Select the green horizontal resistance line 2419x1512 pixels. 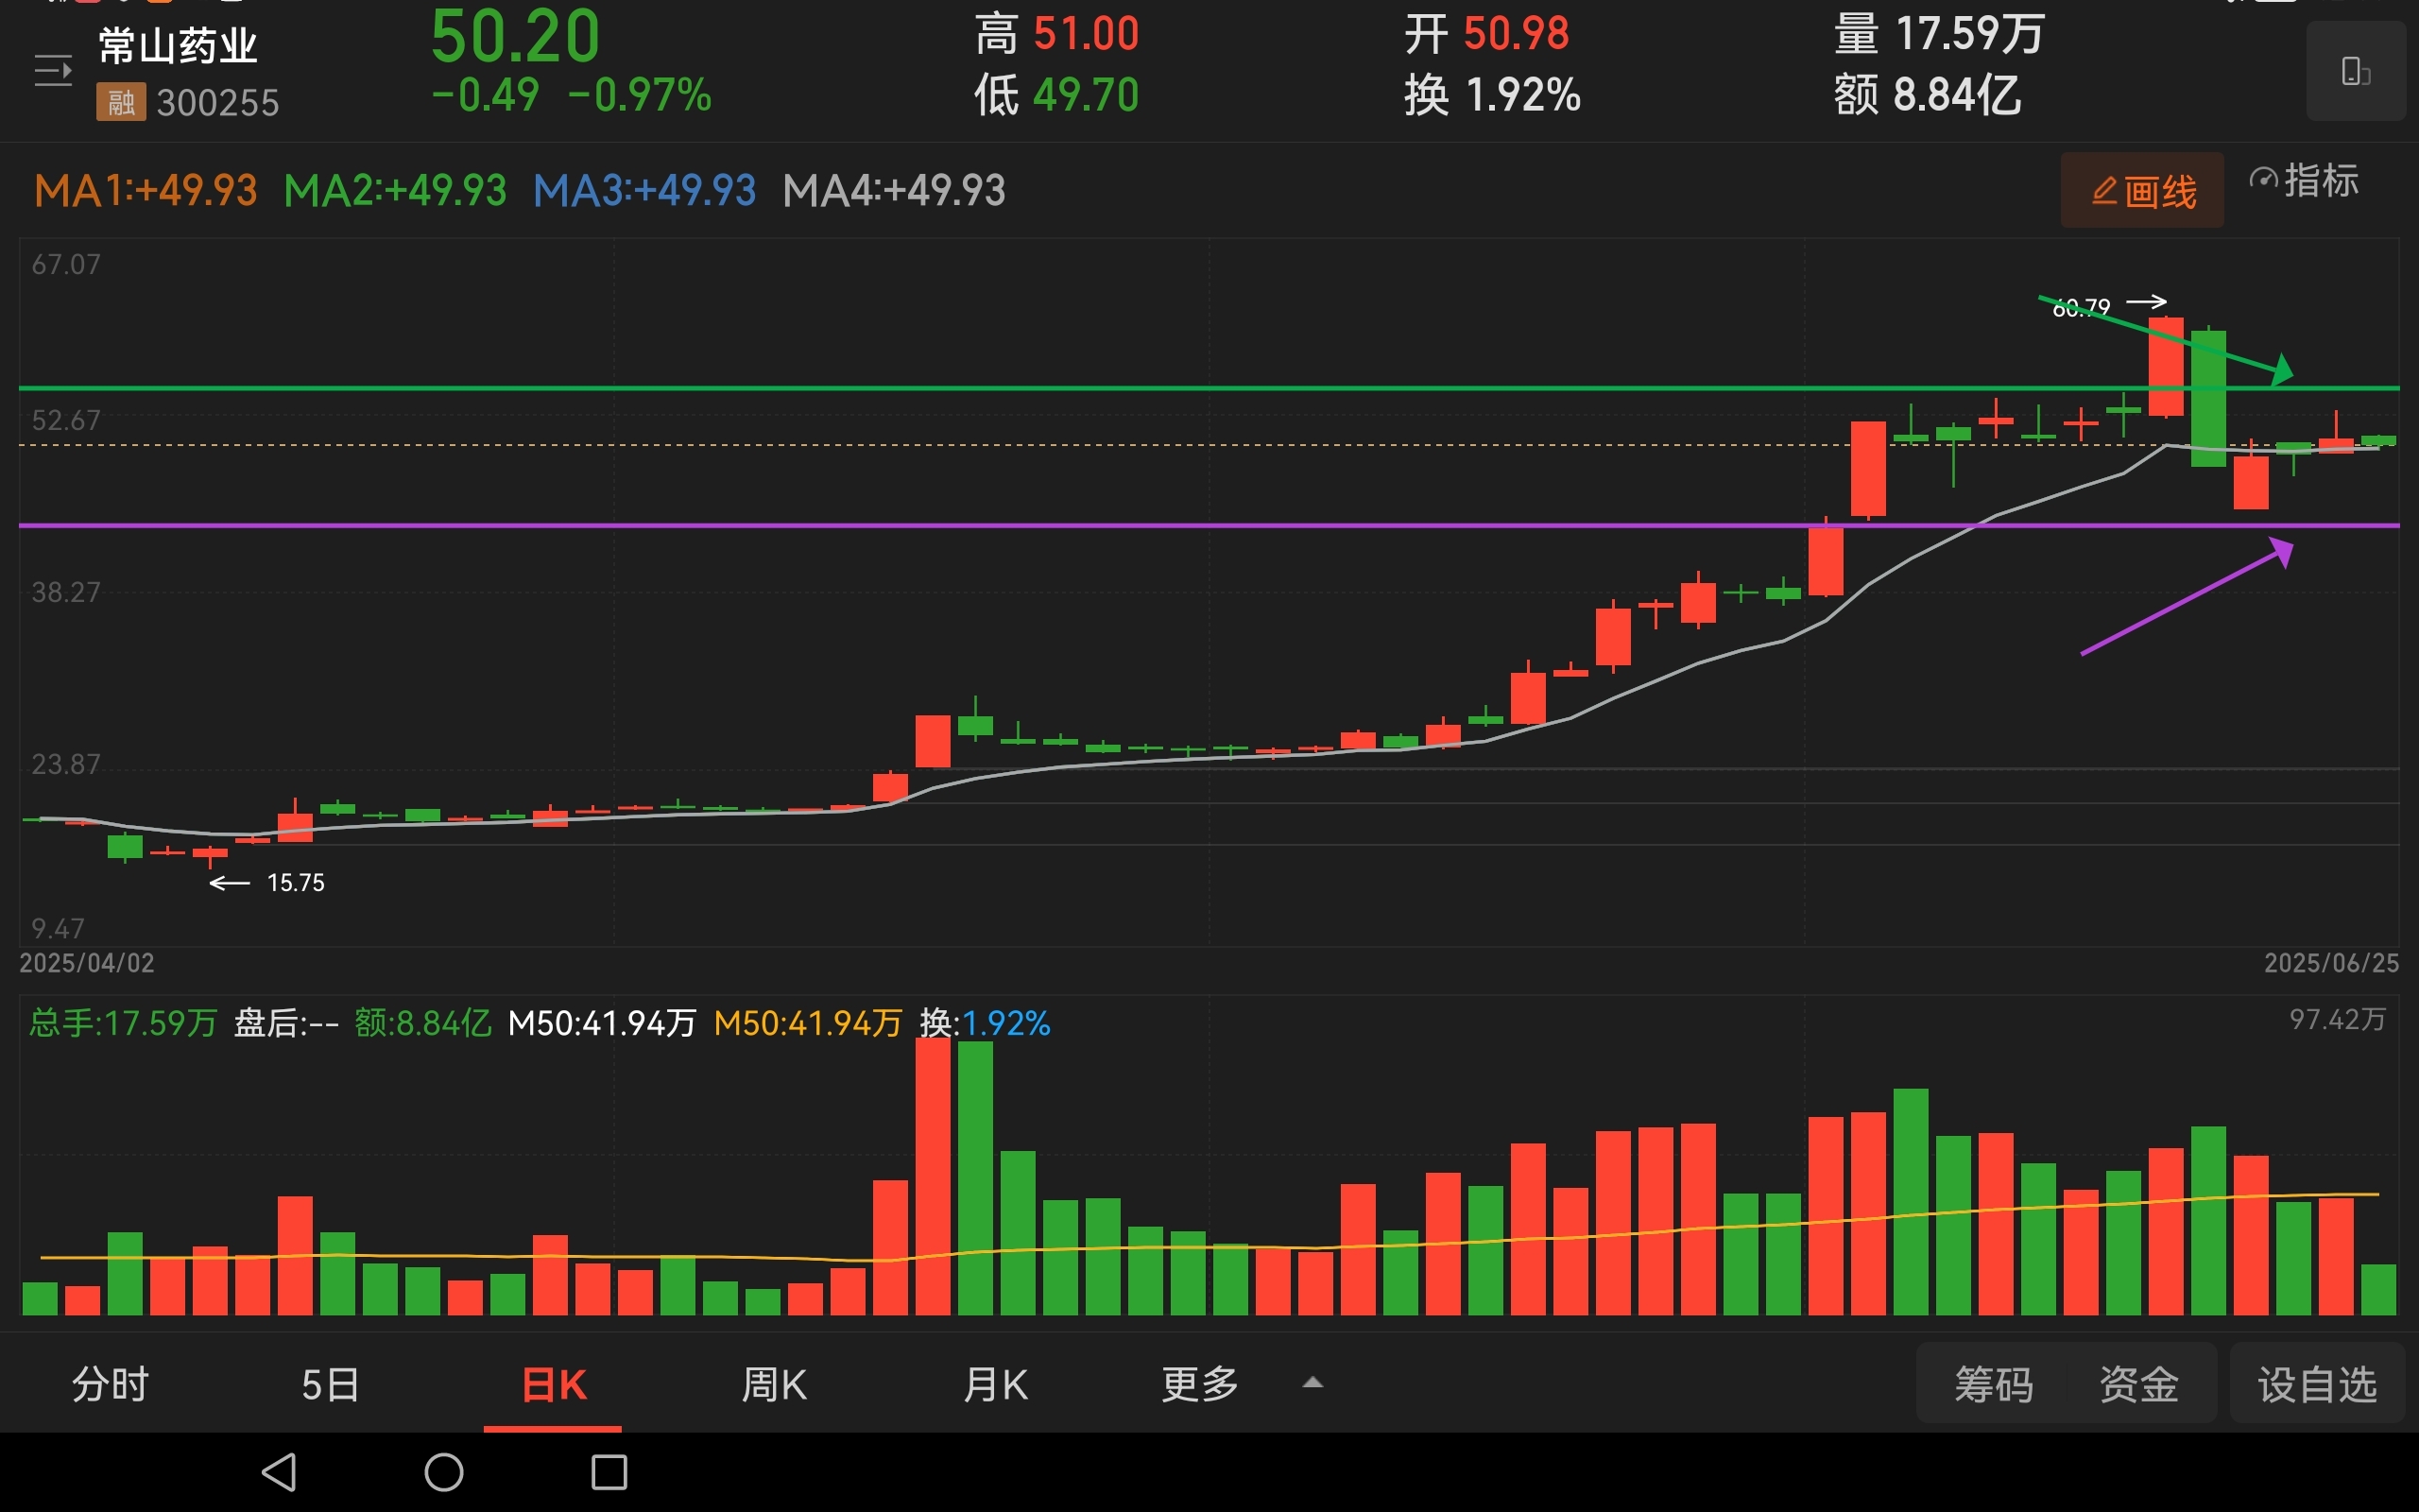click(1000, 388)
